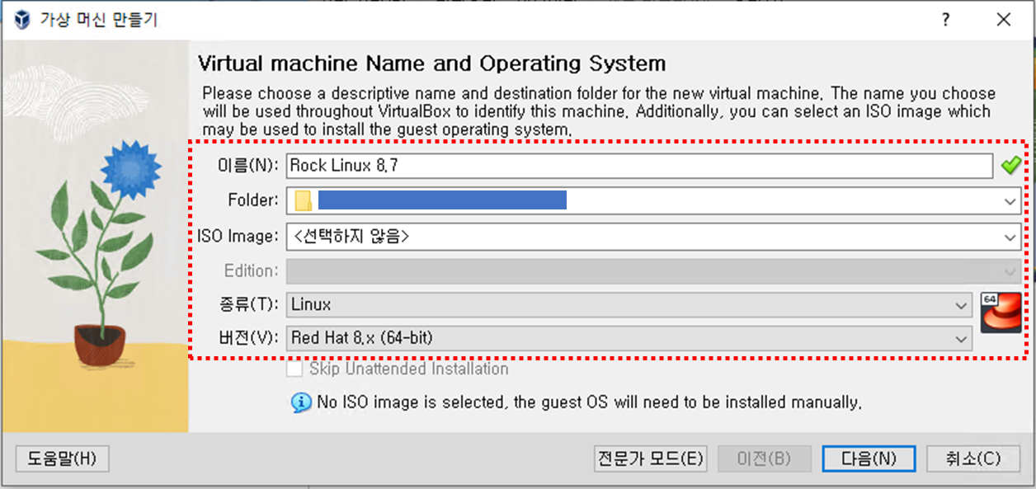Screen dimensions: 1036x489
Task: Click the 다음(N) next button
Action: pyautogui.click(x=869, y=458)
